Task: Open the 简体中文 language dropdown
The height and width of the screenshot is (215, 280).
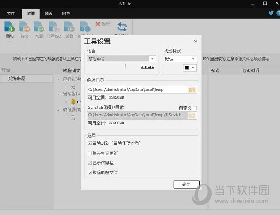Action: [x=121, y=59]
